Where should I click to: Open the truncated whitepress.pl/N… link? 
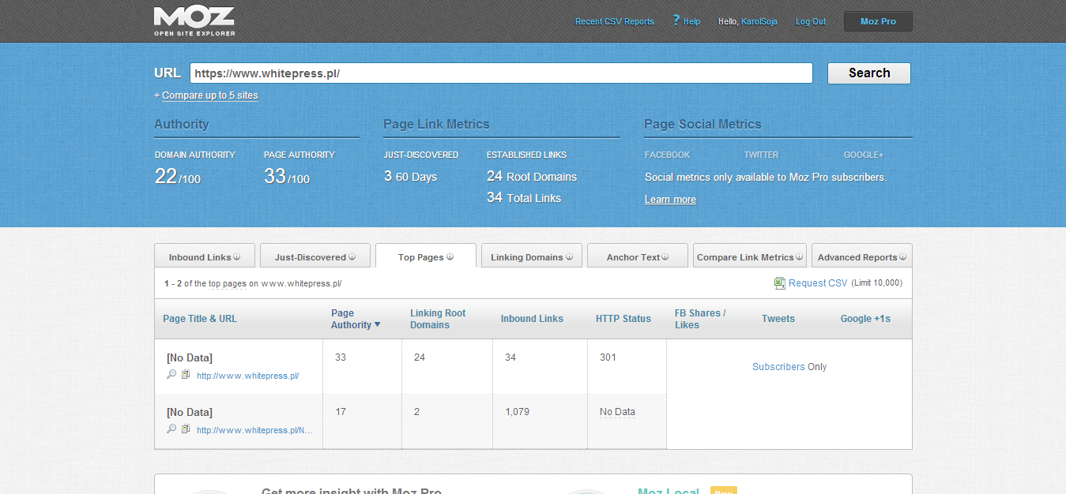pos(254,430)
